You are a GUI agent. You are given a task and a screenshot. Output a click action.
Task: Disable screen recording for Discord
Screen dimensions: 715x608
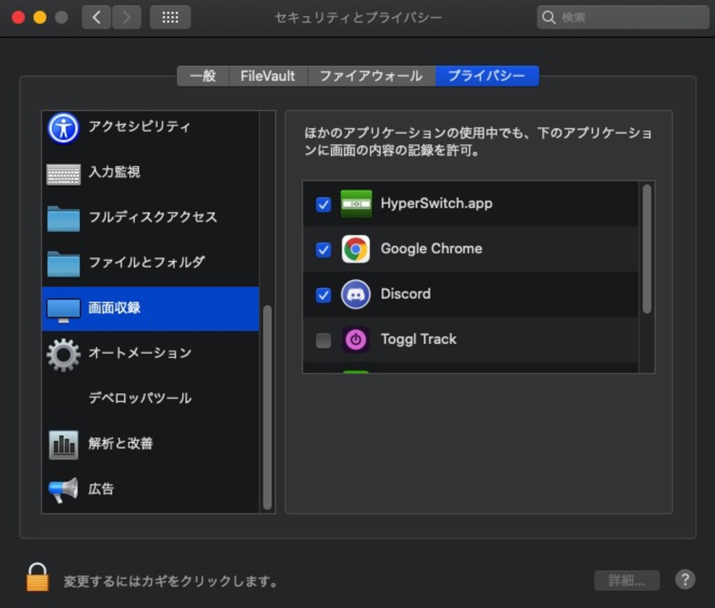[323, 295]
